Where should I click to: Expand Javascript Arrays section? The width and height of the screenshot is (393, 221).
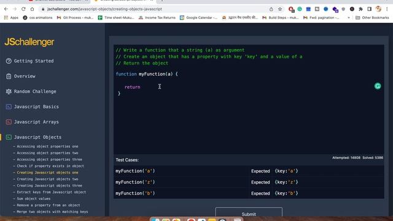(x=36, y=122)
